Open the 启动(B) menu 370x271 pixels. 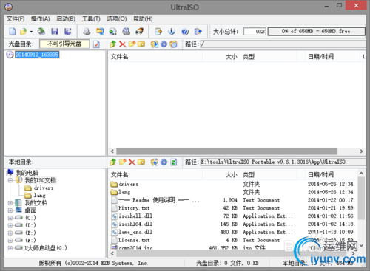tap(66, 18)
